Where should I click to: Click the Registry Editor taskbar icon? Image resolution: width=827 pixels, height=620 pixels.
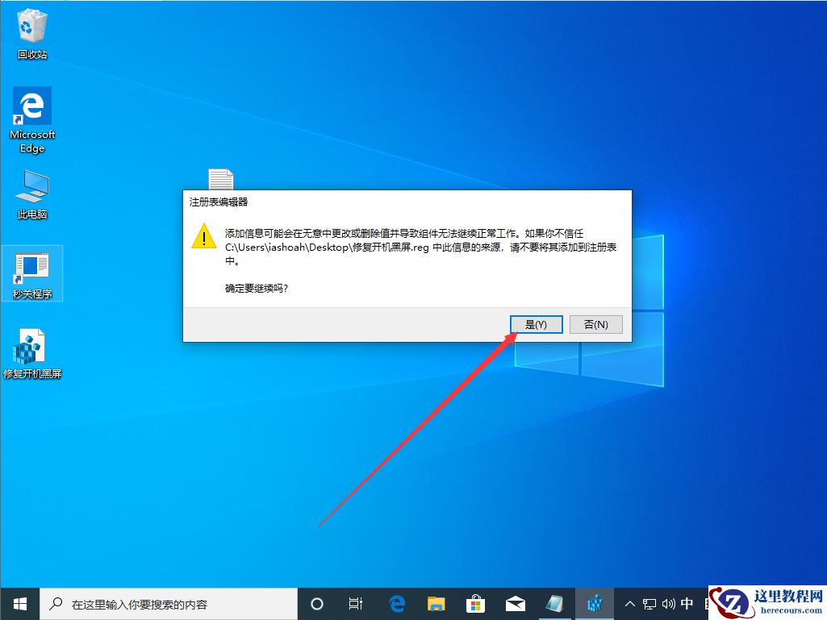pyautogui.click(x=595, y=603)
